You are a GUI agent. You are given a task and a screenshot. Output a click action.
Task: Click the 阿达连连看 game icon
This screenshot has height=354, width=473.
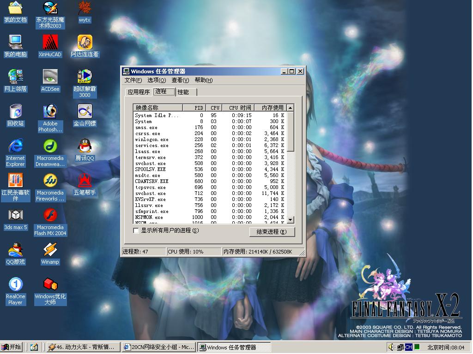pyautogui.click(x=85, y=47)
